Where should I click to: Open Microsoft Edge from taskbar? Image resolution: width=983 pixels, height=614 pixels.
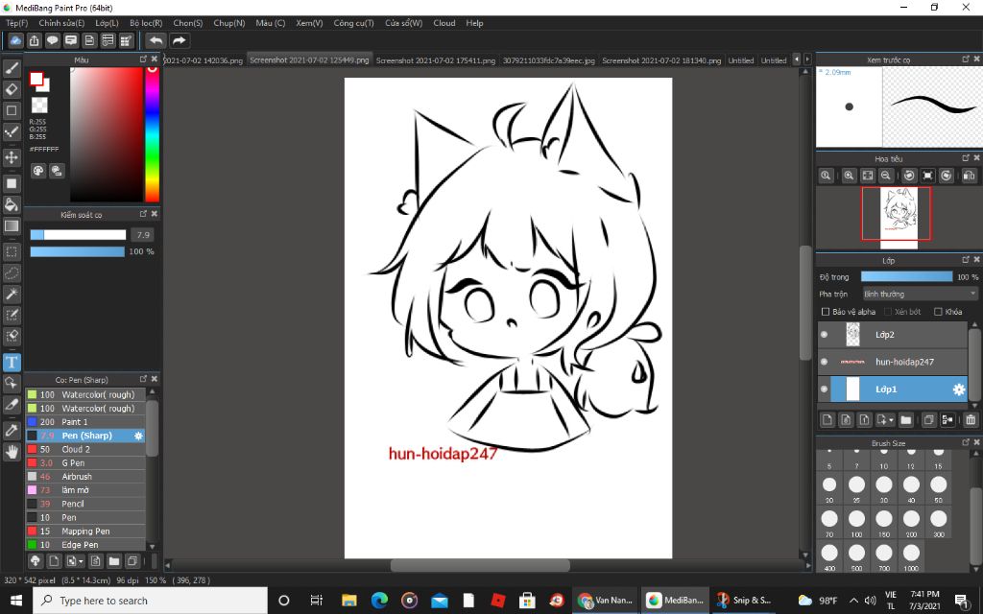[378, 601]
